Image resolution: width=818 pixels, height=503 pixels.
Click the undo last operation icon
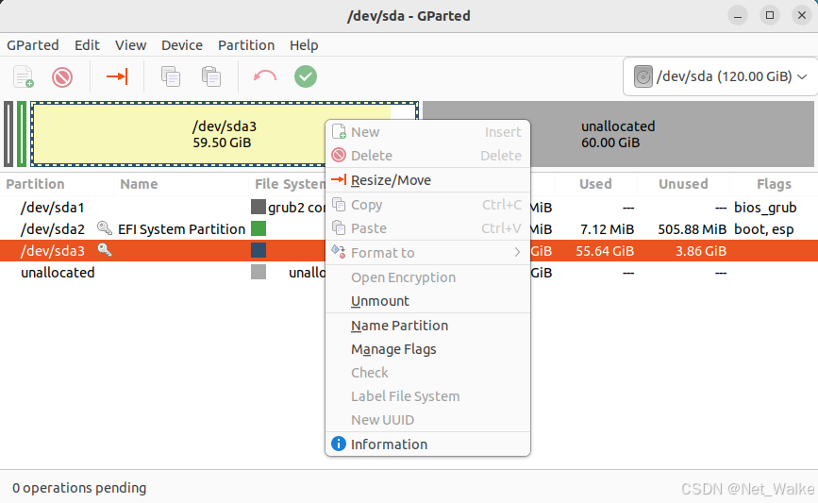[x=265, y=76]
